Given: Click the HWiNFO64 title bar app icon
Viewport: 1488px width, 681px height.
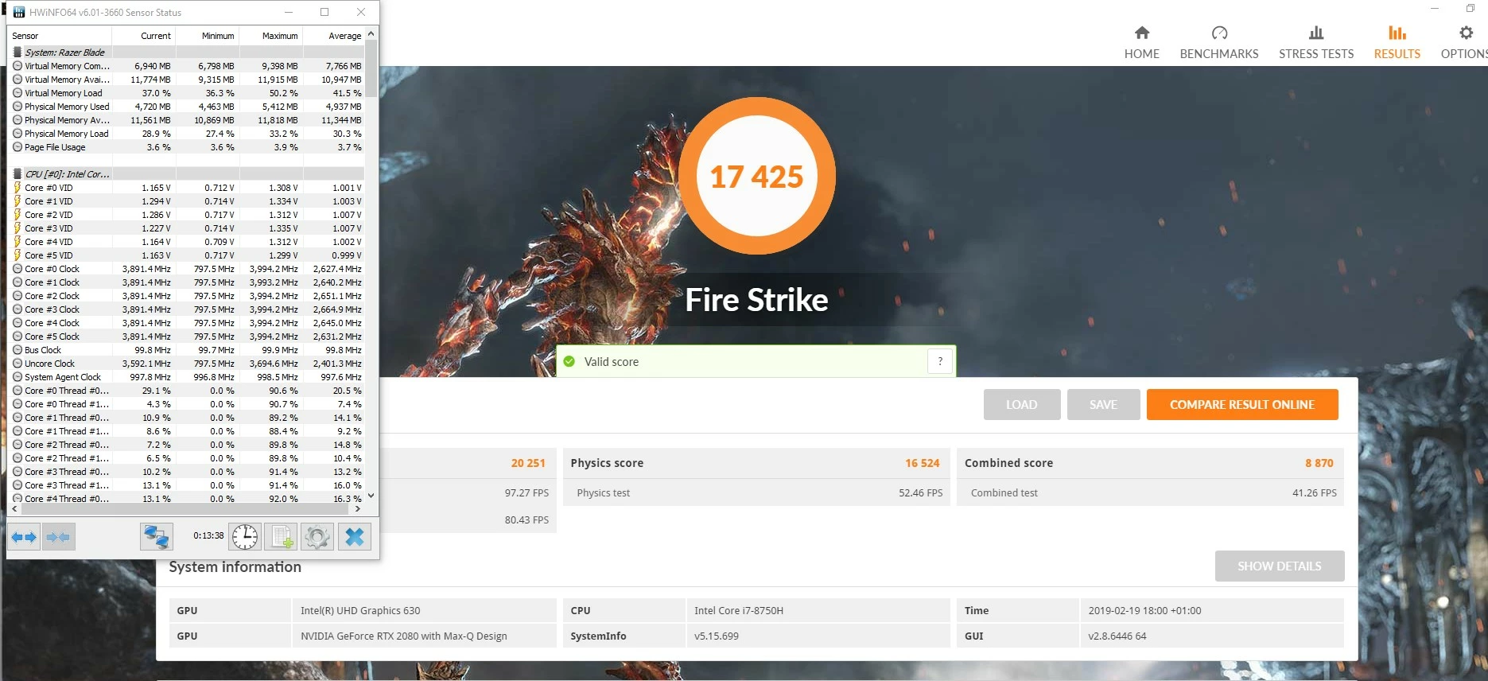Looking at the screenshot, I should 19,12.
